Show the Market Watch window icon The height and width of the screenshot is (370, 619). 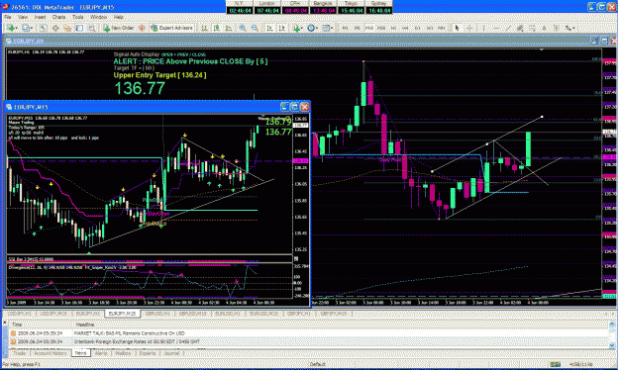point(43,28)
